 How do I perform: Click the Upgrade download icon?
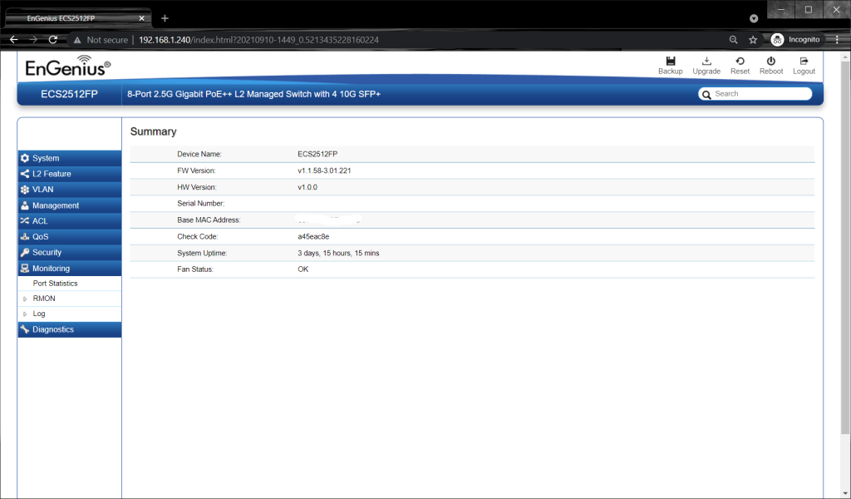[x=706, y=61]
